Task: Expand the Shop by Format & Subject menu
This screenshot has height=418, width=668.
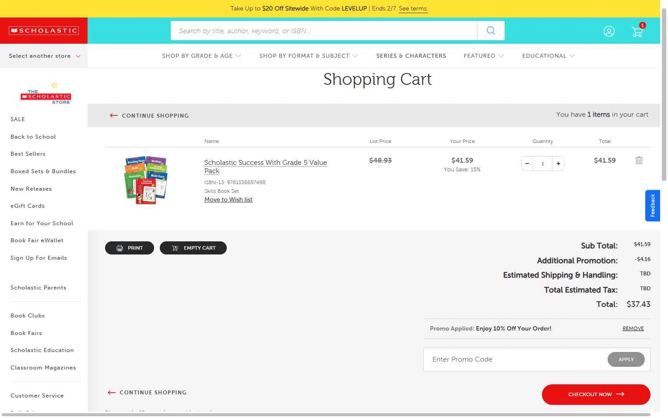Action: 309,56
